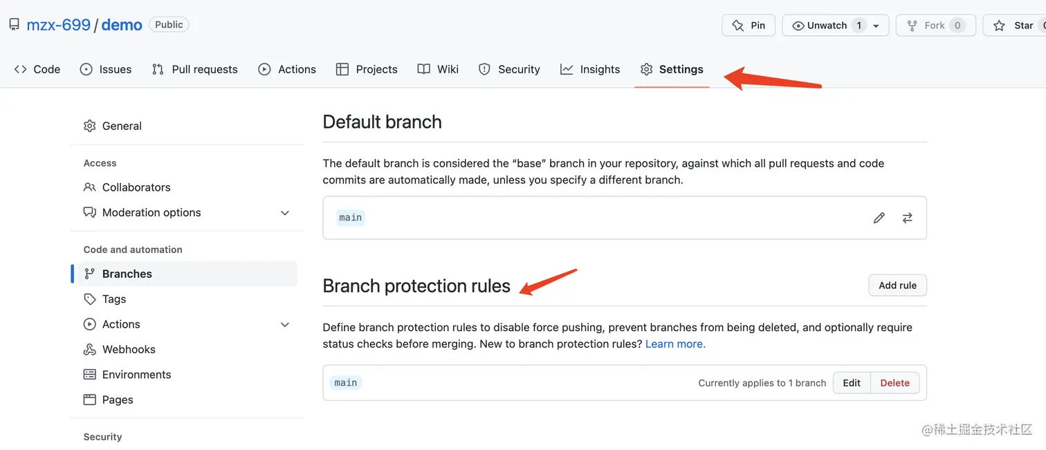
Task: Open the demo repository link
Action: (122, 25)
